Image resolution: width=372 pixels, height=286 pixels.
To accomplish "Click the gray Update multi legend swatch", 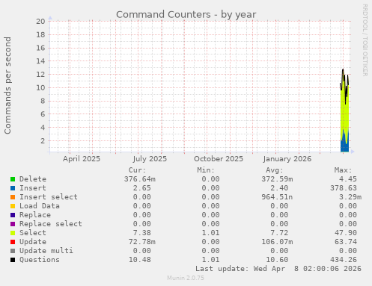I will (x=13, y=251).
